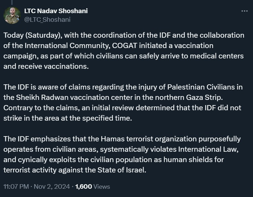Click the 1,600 view count number
Viewport: 253px width, 197px height.
click(x=84, y=187)
